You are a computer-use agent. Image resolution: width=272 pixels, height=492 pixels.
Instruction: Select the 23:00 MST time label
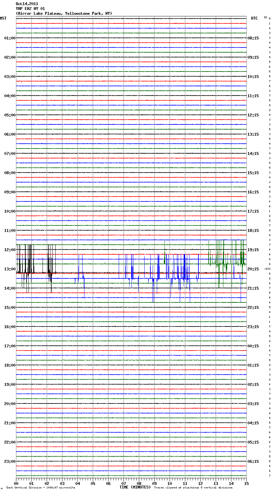(10, 462)
